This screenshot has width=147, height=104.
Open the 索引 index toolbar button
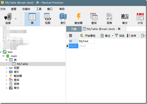[x=63, y=19]
